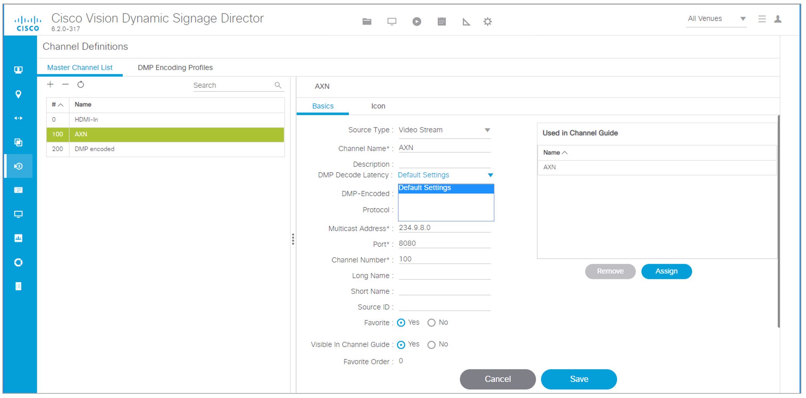Click the user profile icon at top right
This screenshot has width=806, height=398.
778,19
